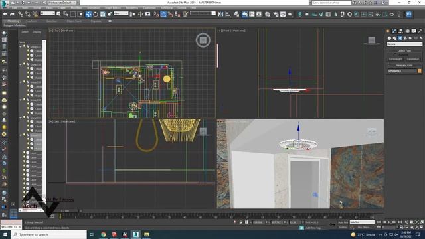
Task: Click the Render Production teapot icon
Action: [290, 14]
